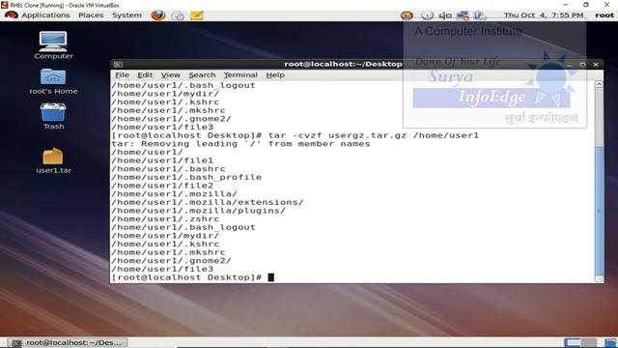
Task: Click the root user menu on panel
Action: (604, 15)
